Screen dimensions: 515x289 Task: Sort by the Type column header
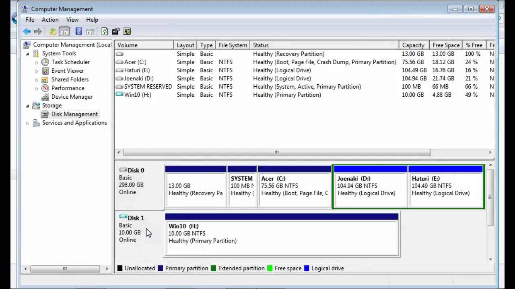coord(206,45)
